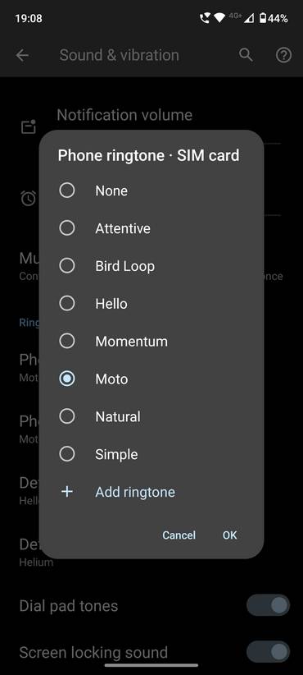The height and width of the screenshot is (675, 303).
Task: Confirm ringtone selection with OK
Action: (x=229, y=535)
